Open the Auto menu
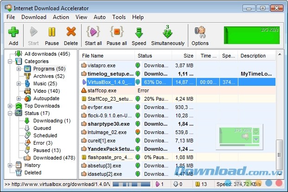 pyautogui.click(x=100, y=17)
